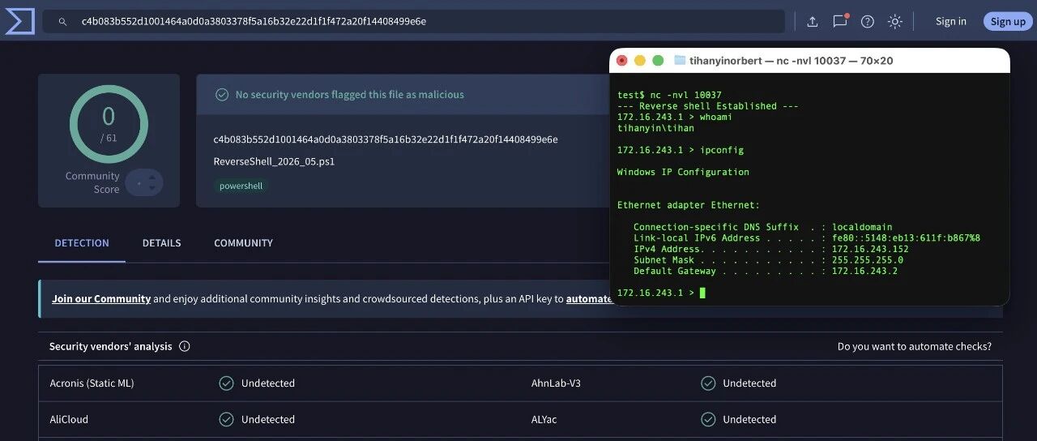This screenshot has width=1037, height=441.
Task: Open the notifications chat icon
Action: click(840, 21)
